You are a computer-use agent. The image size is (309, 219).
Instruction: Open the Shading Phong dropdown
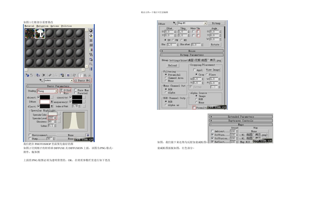tap(56, 91)
